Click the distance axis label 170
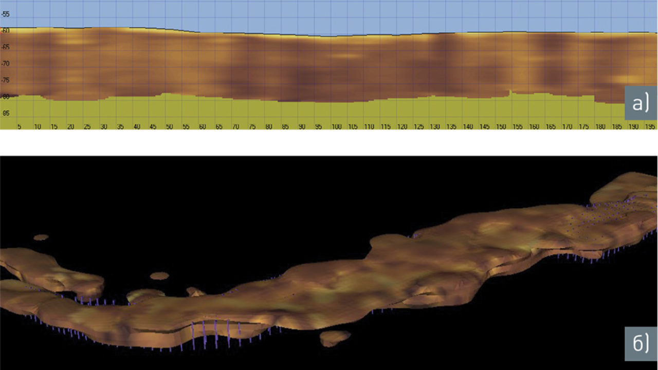The image size is (658, 370). pos(566,126)
